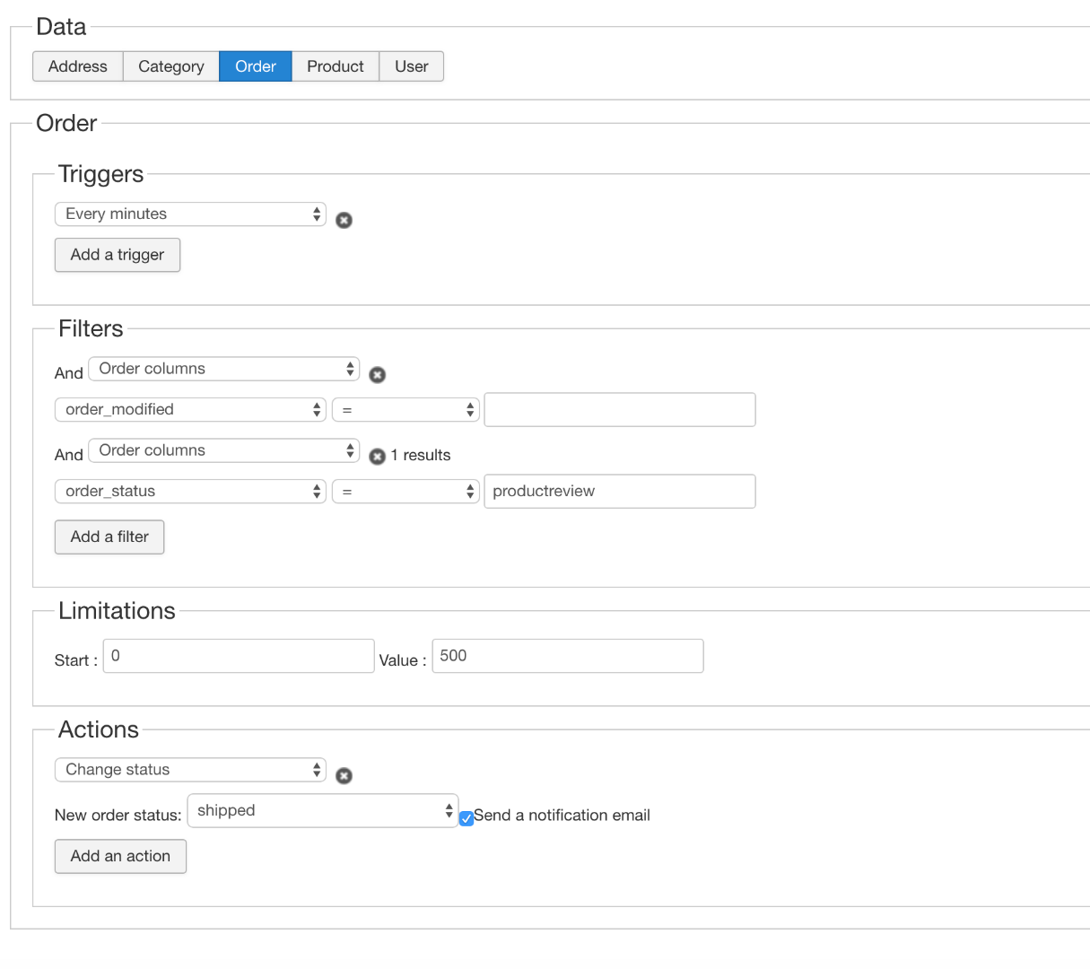1090x969 pixels.
Task: Click the Add a trigger button
Action: (x=118, y=255)
